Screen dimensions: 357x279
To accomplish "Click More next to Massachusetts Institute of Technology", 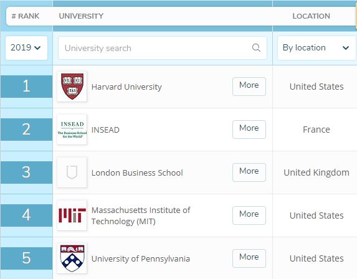I will click(249, 215).
